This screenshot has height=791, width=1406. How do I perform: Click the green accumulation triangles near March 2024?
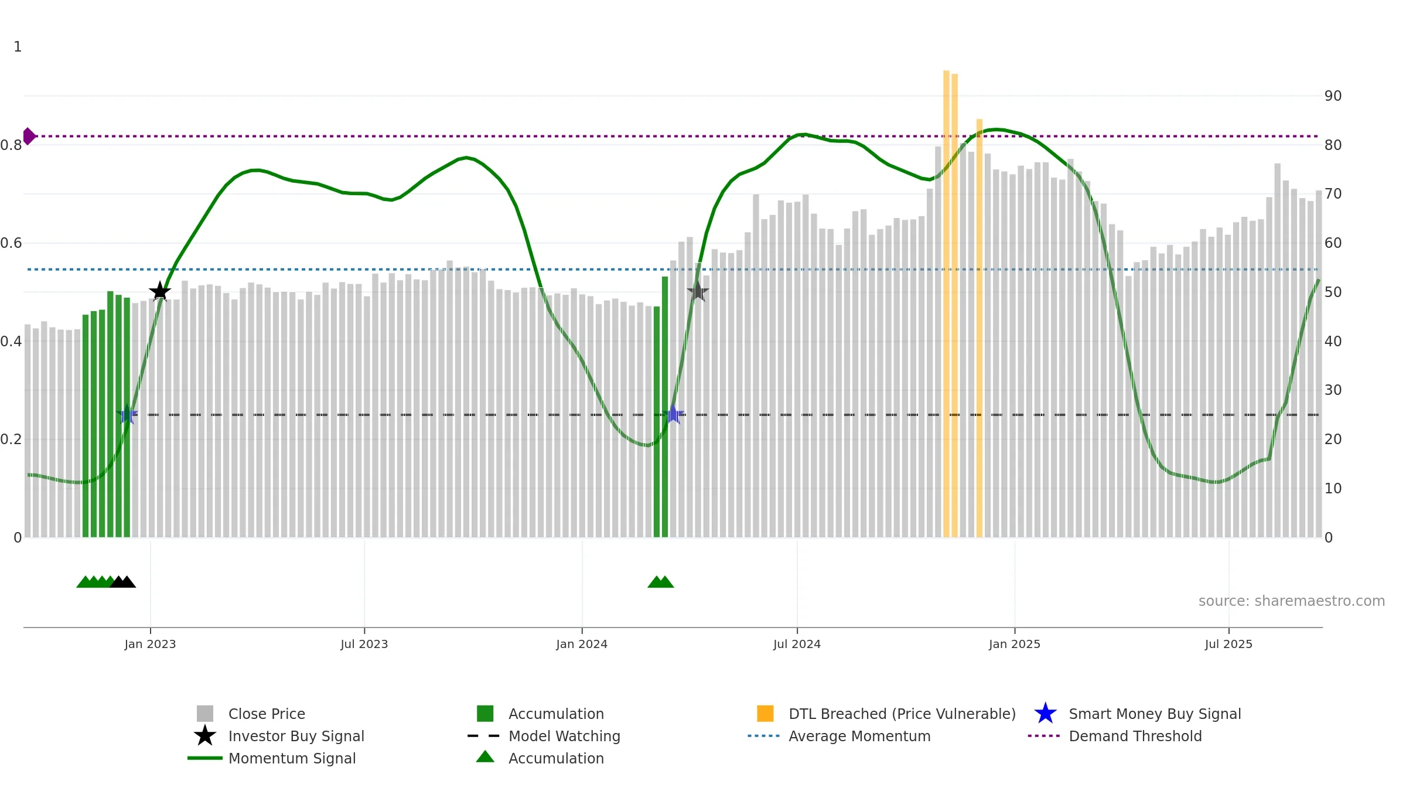coord(661,582)
